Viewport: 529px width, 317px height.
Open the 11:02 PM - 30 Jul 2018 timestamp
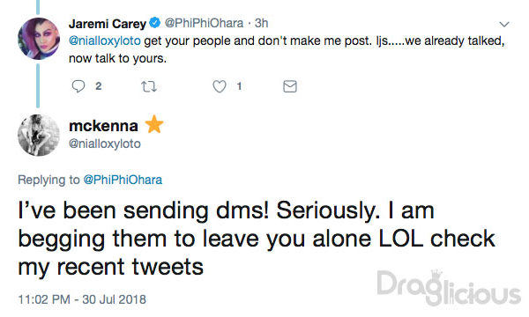click(82, 299)
